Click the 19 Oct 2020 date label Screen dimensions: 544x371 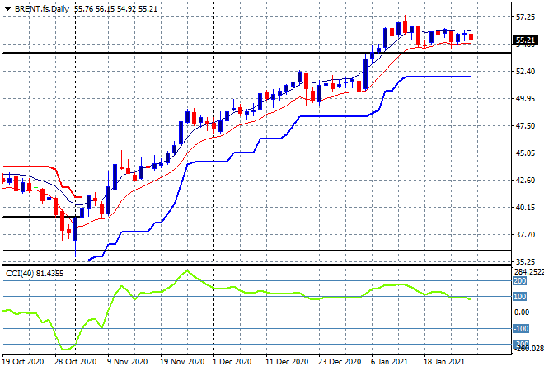23,362
